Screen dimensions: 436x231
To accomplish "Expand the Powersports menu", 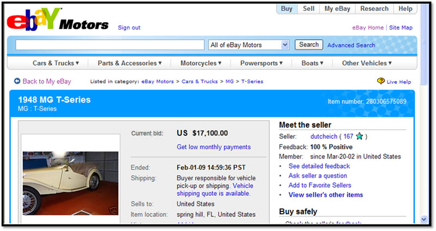I will [x=262, y=63].
